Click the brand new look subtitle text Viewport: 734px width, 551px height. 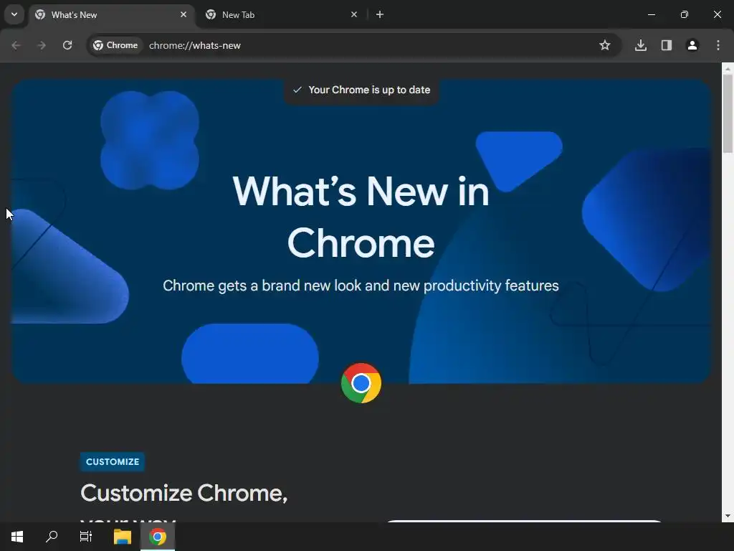click(x=361, y=286)
